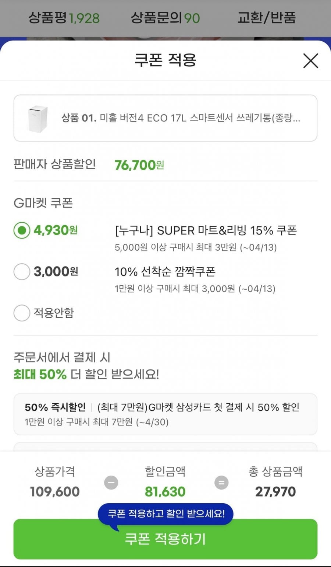Click the SUPER 마트&리빙 15% coupon title

click(x=206, y=230)
